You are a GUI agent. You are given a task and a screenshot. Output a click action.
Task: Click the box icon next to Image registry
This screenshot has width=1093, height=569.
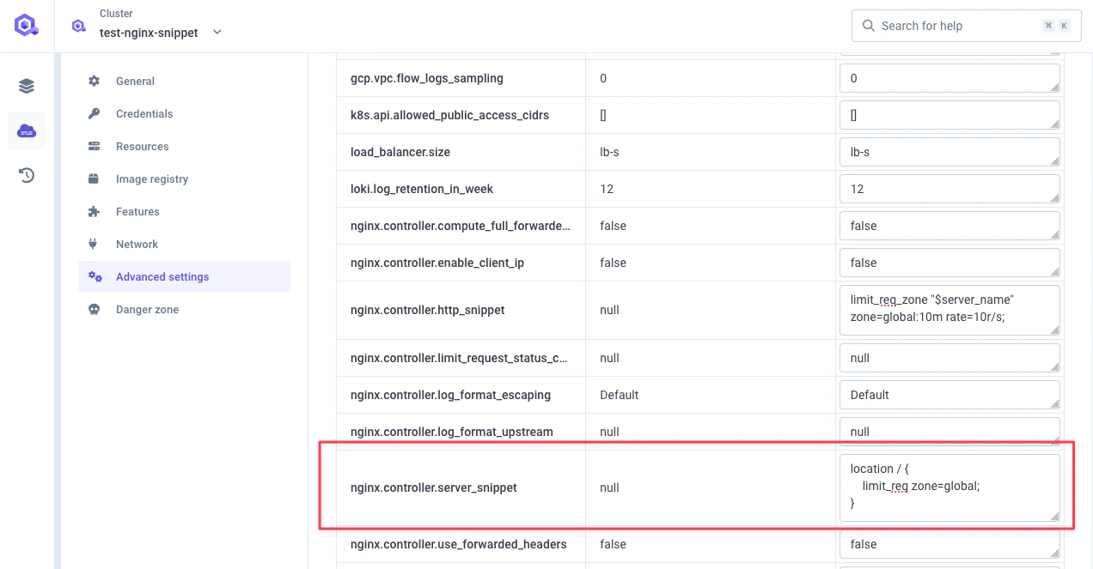(x=94, y=179)
